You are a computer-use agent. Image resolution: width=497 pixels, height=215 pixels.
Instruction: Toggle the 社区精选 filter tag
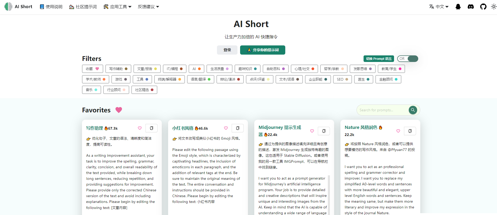pyautogui.click(x=144, y=90)
